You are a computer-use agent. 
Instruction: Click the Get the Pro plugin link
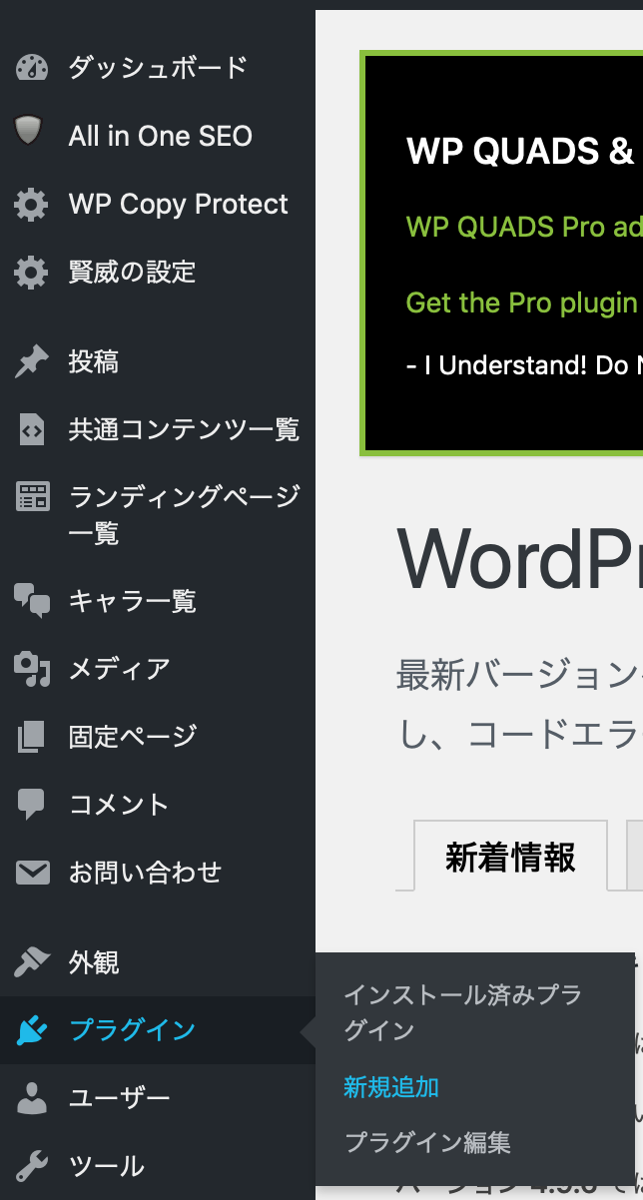tap(523, 302)
